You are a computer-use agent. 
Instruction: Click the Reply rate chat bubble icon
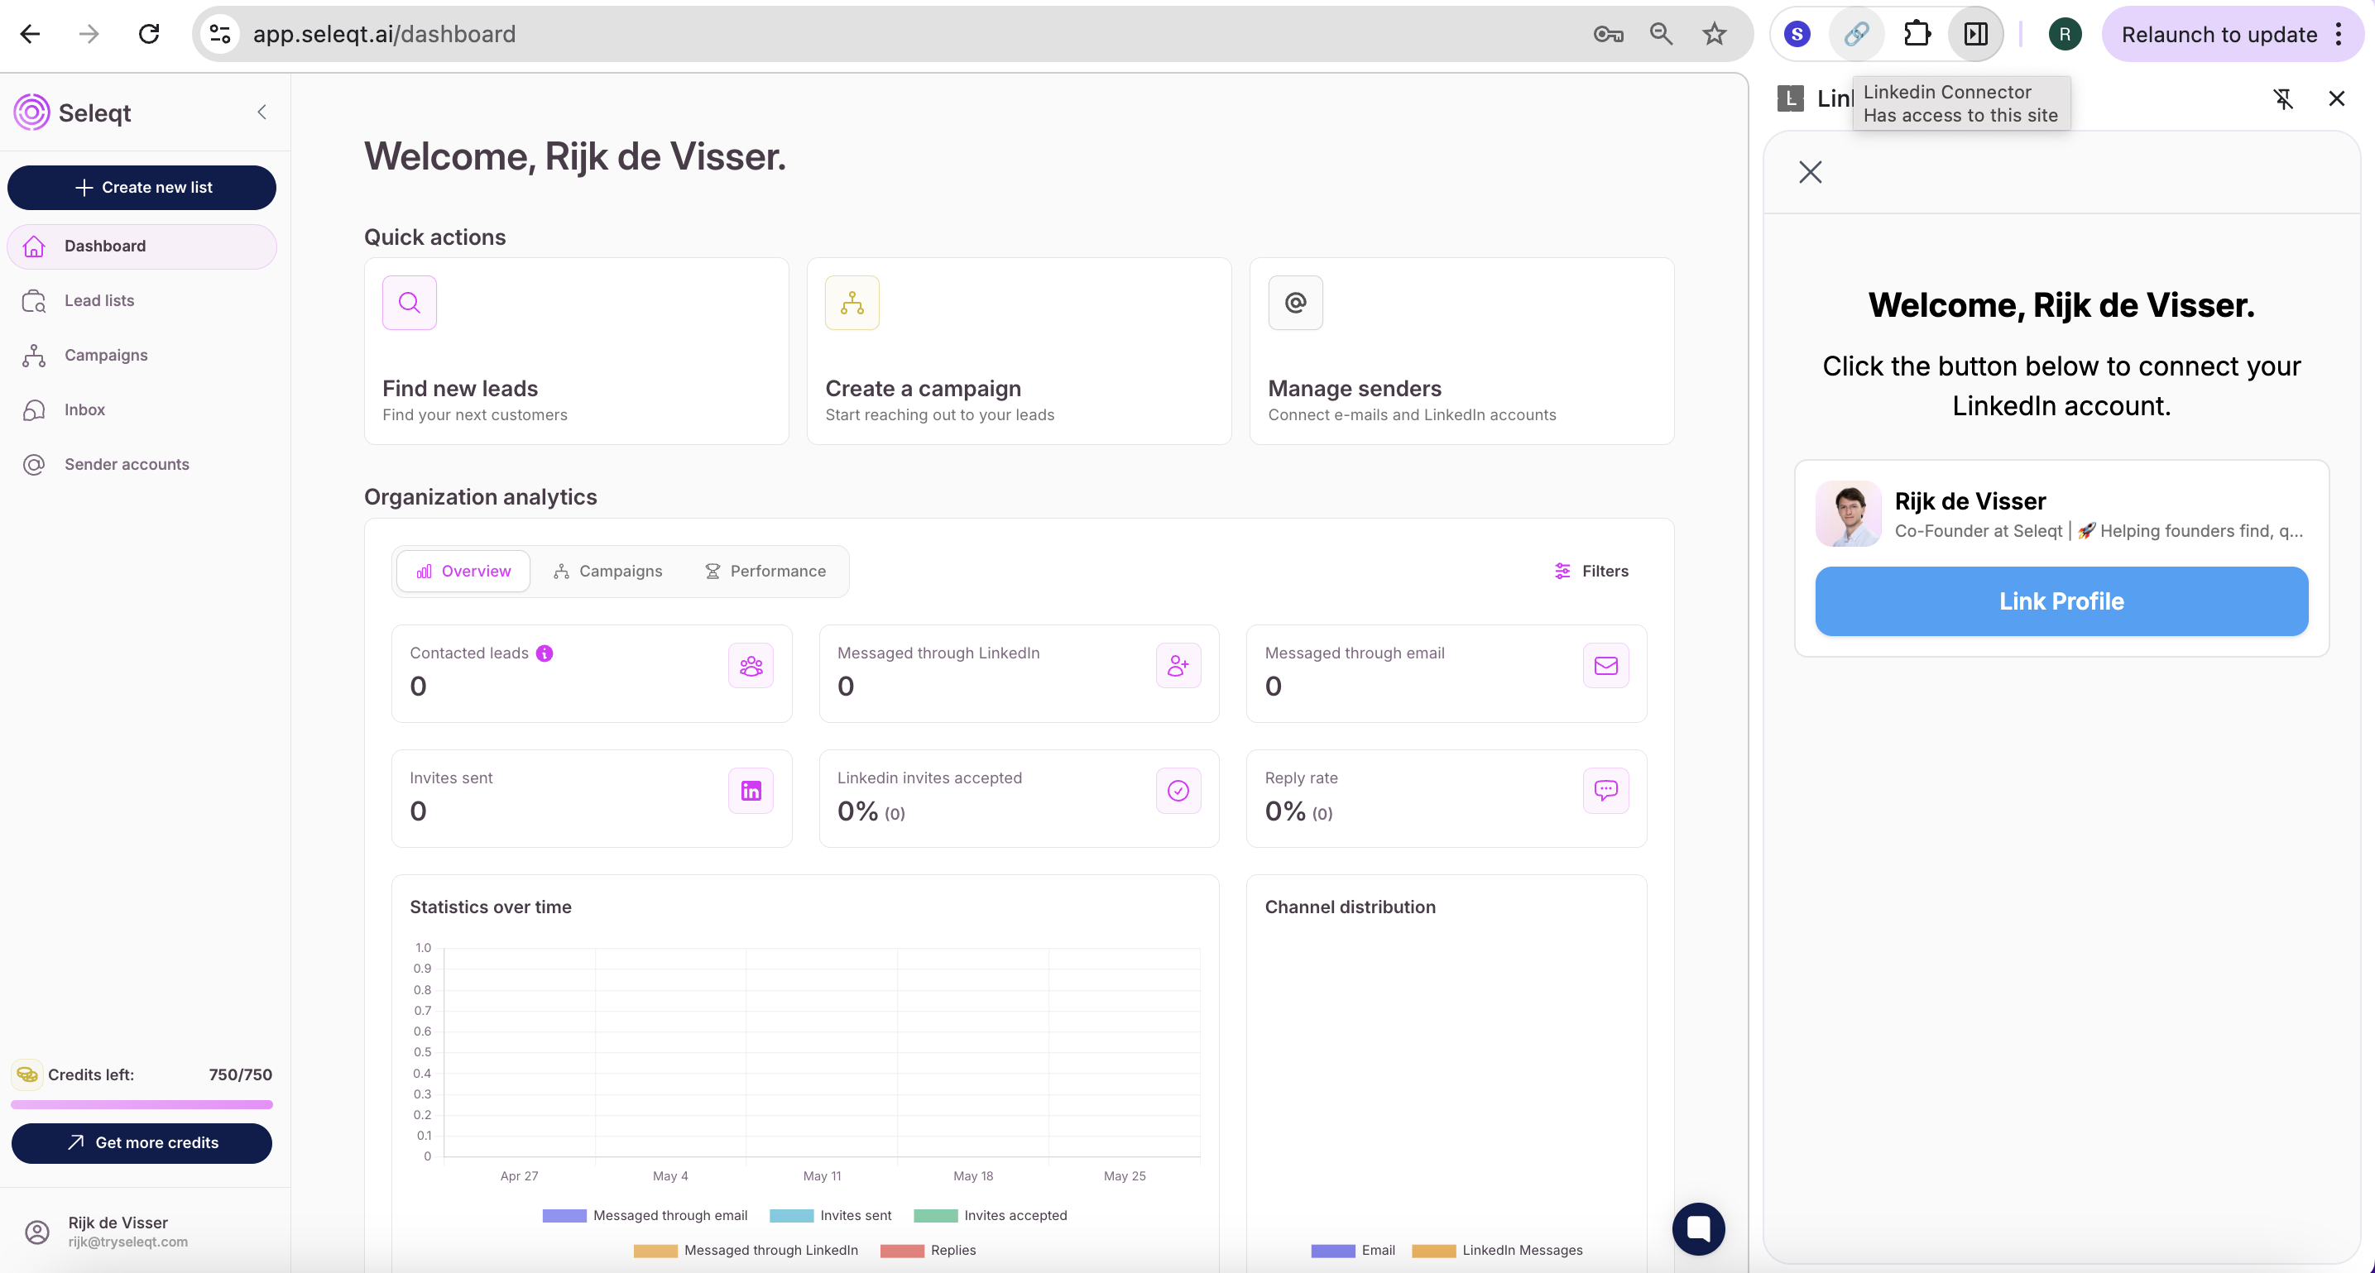tap(1605, 791)
